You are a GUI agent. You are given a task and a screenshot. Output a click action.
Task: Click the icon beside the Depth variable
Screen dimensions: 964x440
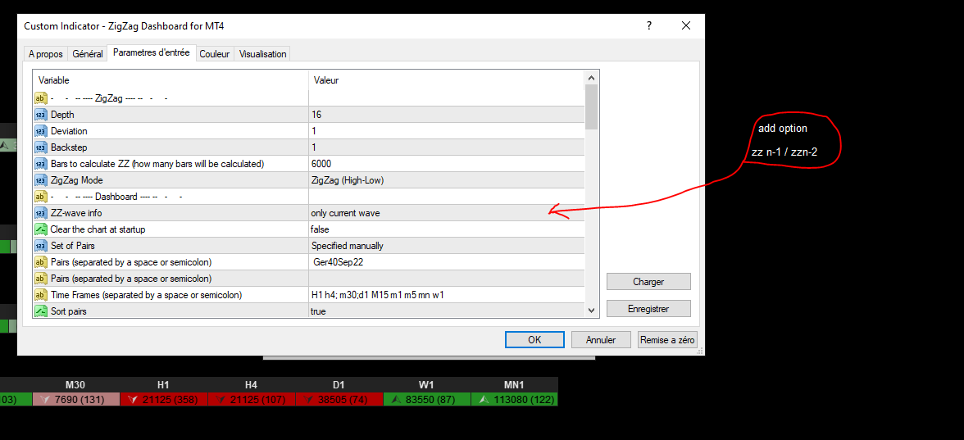pos(41,115)
